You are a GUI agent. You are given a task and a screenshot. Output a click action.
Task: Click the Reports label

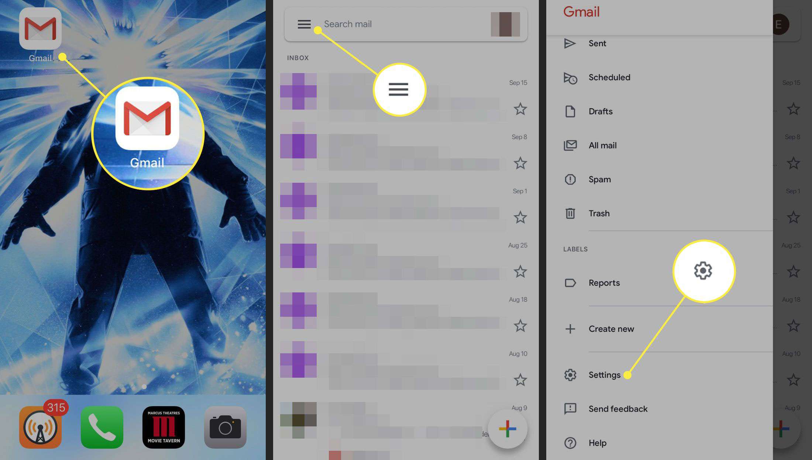604,282
